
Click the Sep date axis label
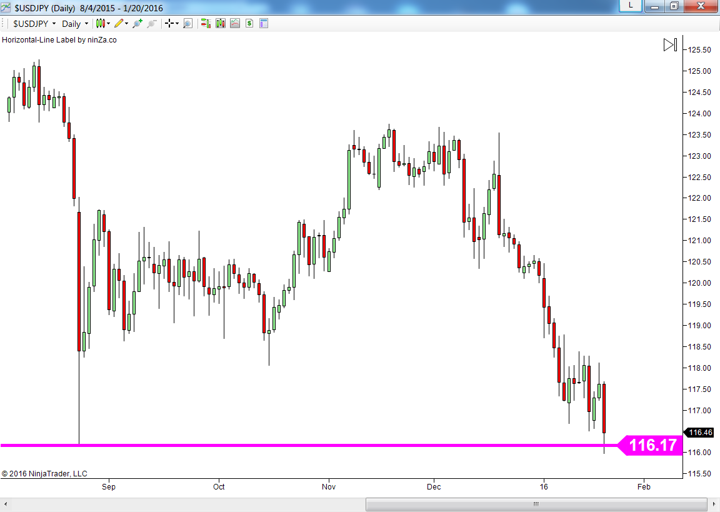pyautogui.click(x=109, y=487)
